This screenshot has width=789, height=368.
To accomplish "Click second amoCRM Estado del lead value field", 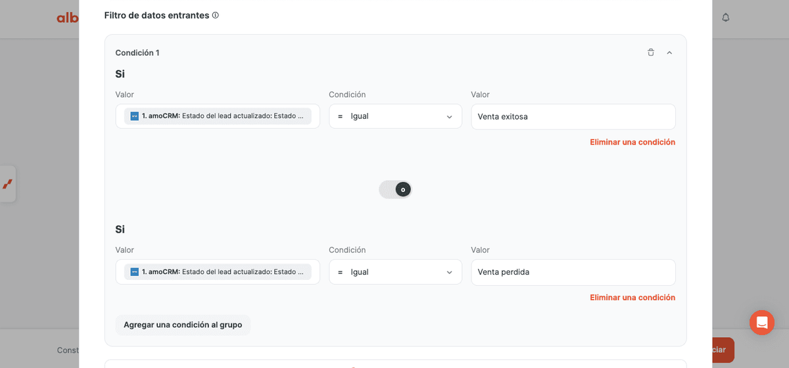I will click(218, 272).
